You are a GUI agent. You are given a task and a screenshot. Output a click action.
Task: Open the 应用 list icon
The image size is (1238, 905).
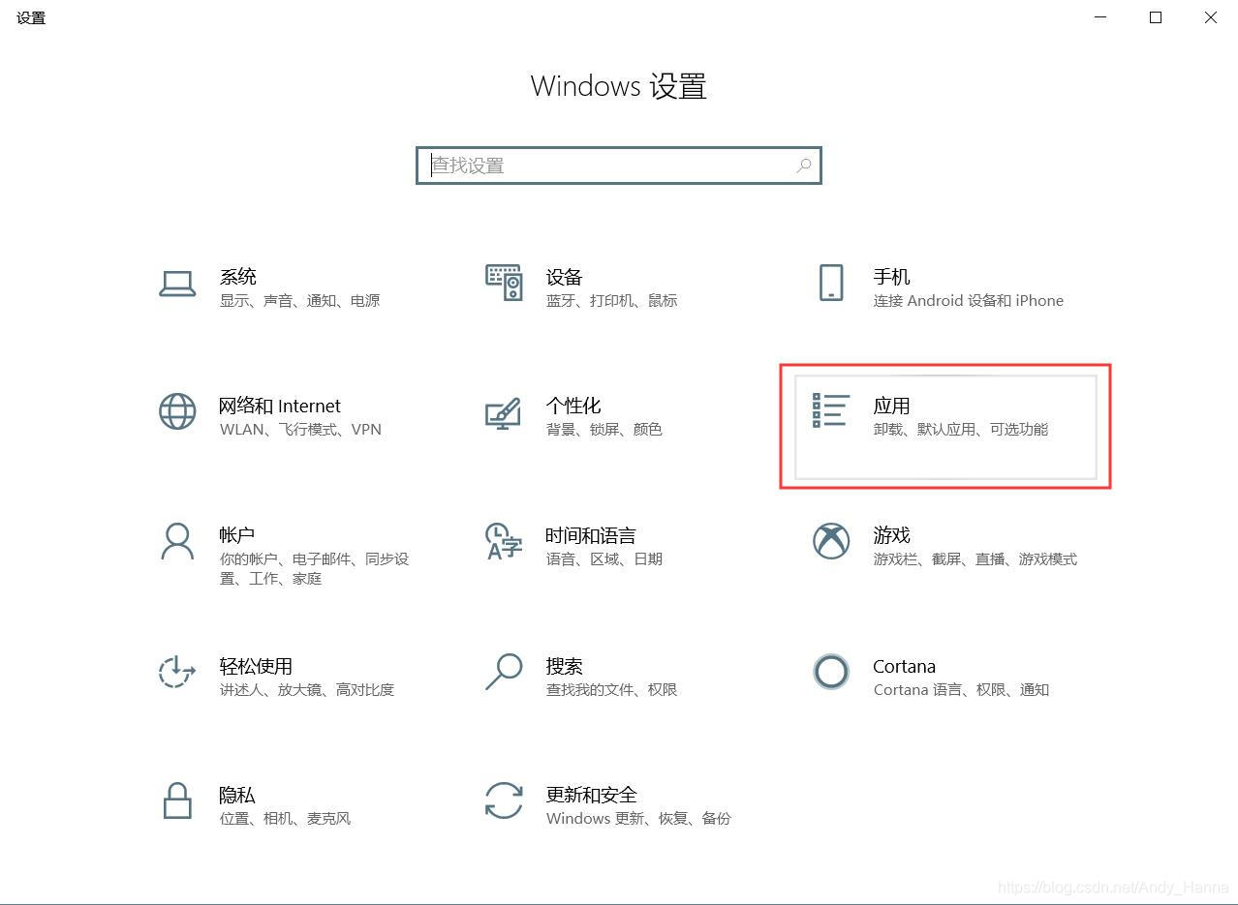click(831, 410)
